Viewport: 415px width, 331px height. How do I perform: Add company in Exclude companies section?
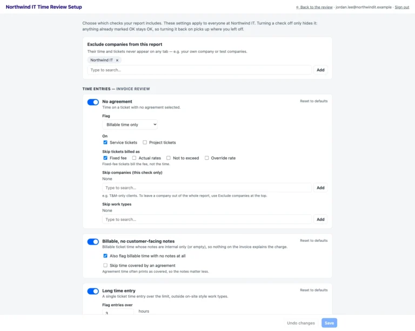click(320, 70)
